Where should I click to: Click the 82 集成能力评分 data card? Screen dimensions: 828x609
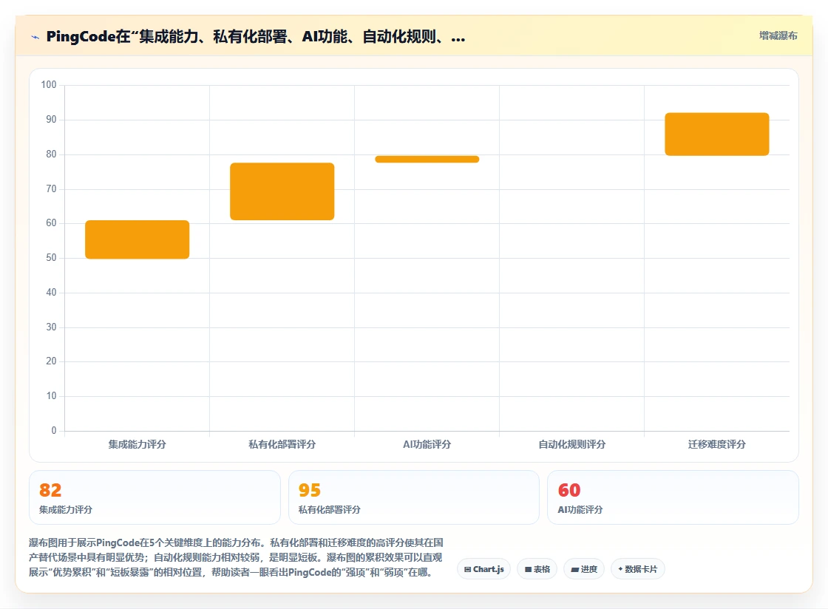pos(155,497)
